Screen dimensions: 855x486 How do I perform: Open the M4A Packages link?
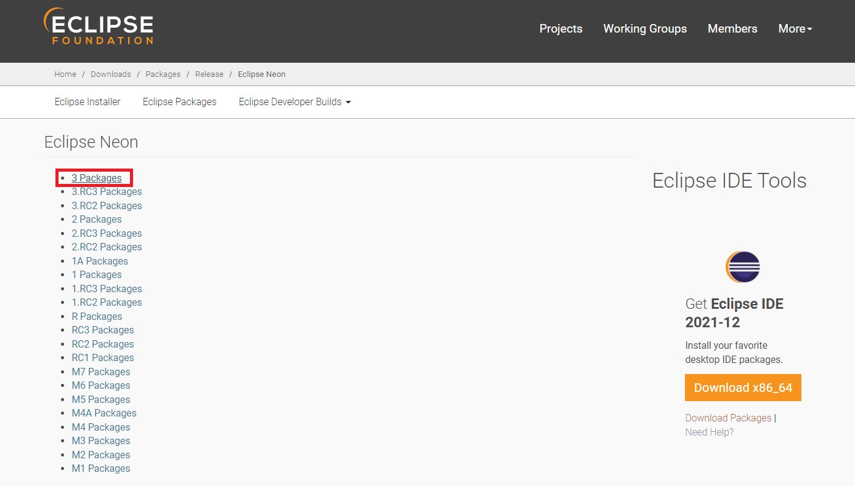(104, 413)
